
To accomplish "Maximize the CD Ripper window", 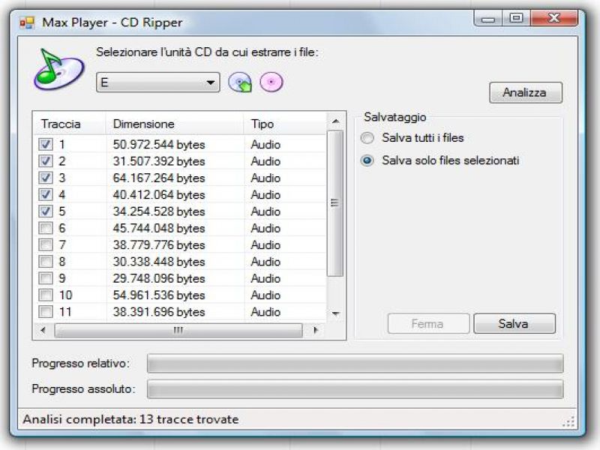I will [516, 18].
